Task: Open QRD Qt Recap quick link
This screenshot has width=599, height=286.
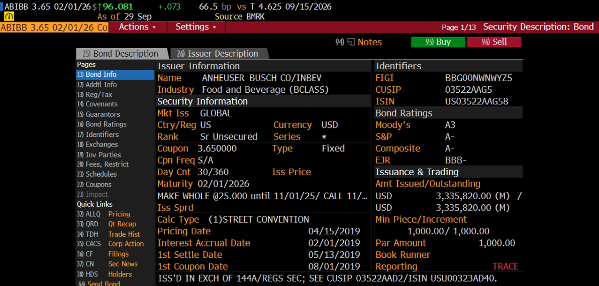Action: [106, 224]
